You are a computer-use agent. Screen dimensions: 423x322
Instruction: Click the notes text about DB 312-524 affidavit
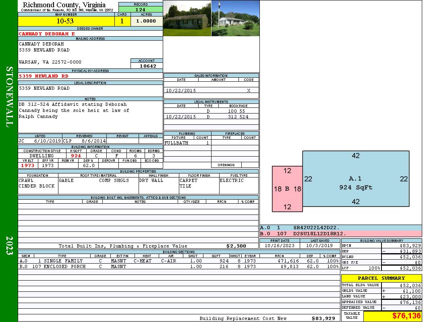pos(74,110)
